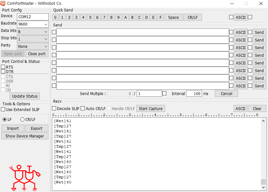Click the first send text input line
This screenshot has height=192, width=268.
pos(143,32)
